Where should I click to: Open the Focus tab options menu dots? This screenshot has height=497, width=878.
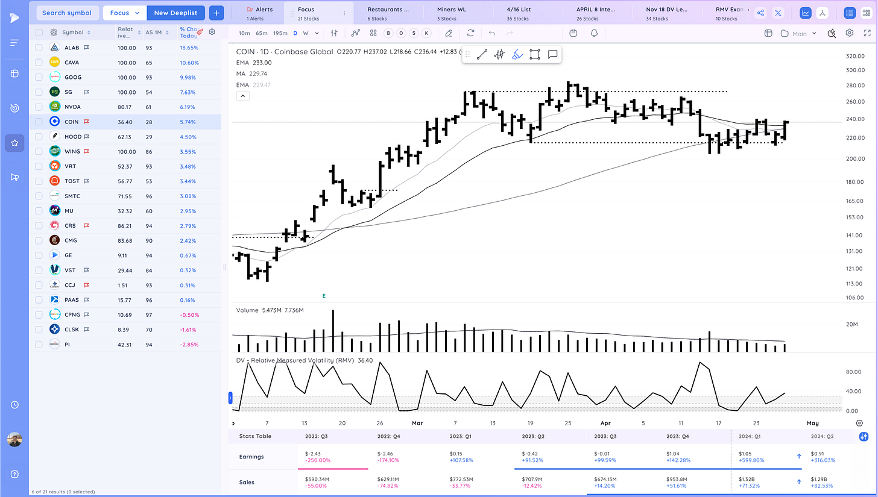344,13
